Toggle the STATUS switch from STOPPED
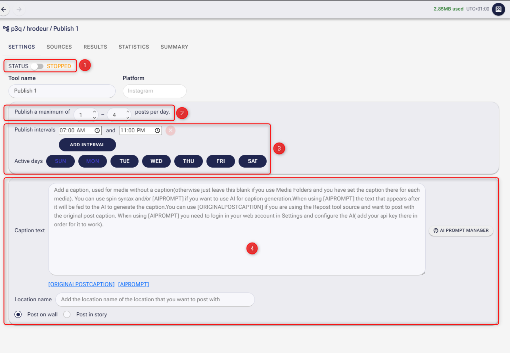Image resolution: width=510 pixels, height=353 pixels. click(37, 65)
